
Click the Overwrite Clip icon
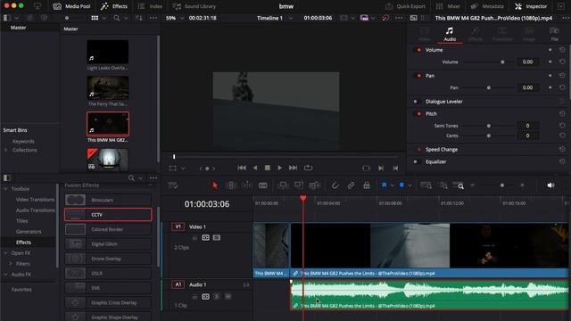[x=299, y=185]
